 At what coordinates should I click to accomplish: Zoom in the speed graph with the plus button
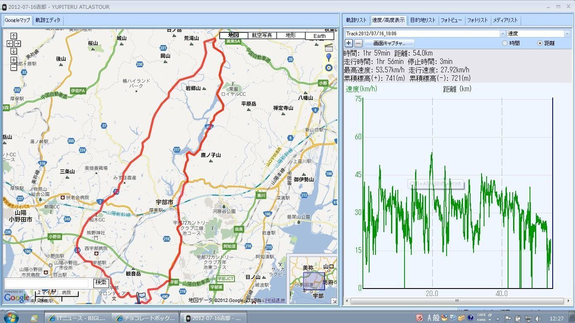click(349, 43)
